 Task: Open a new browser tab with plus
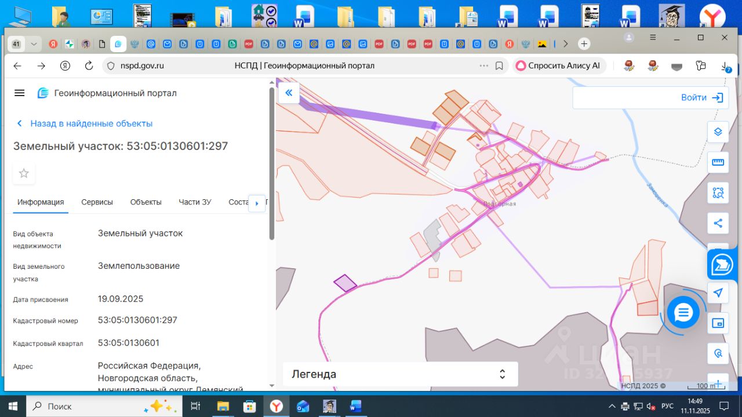pos(584,43)
